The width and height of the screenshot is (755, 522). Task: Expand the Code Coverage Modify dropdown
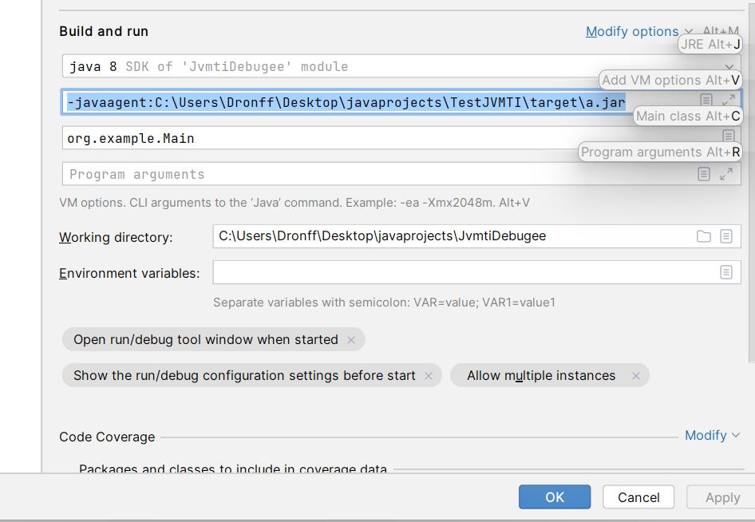[x=712, y=435]
